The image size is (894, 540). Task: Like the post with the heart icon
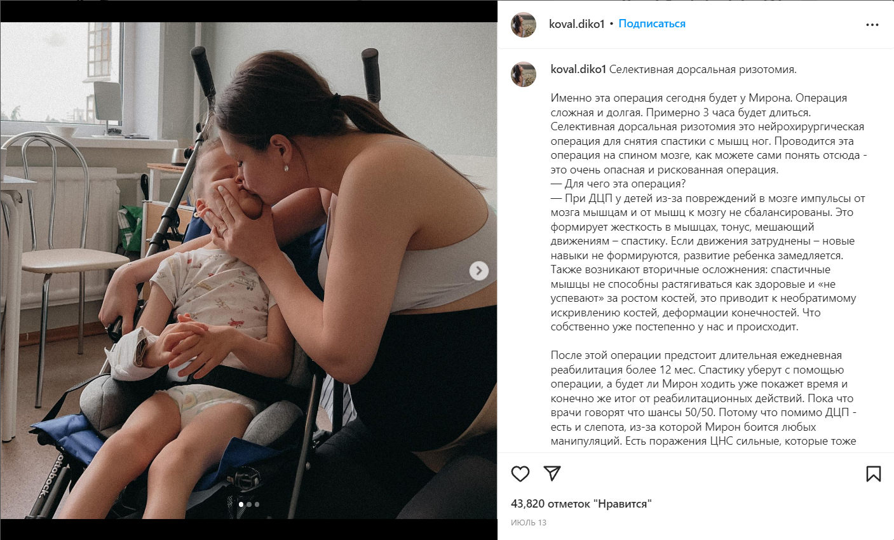pyautogui.click(x=520, y=473)
